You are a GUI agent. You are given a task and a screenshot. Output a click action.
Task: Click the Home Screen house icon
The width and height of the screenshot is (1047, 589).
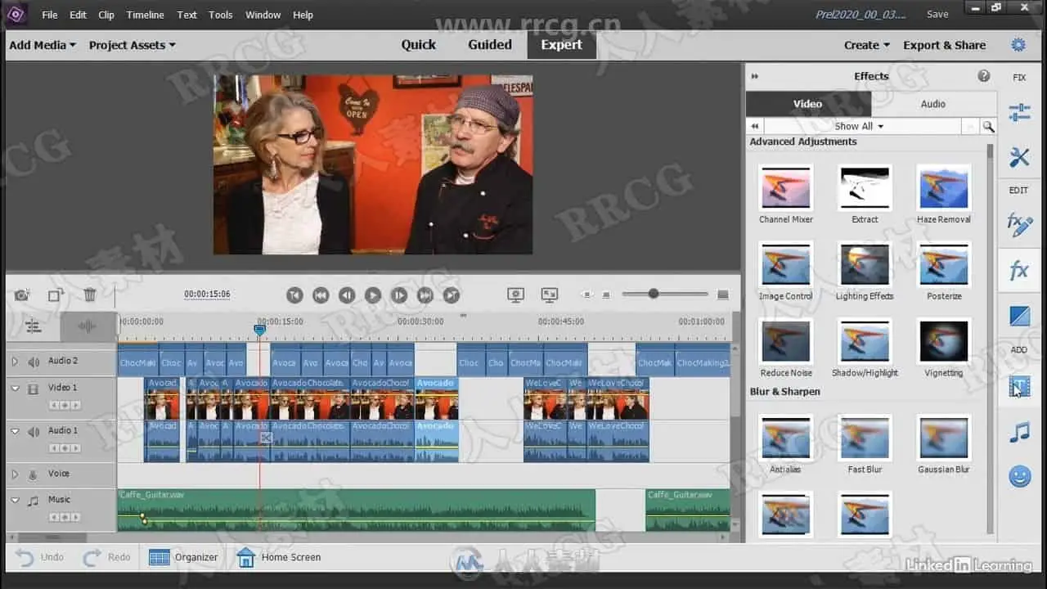click(x=245, y=557)
